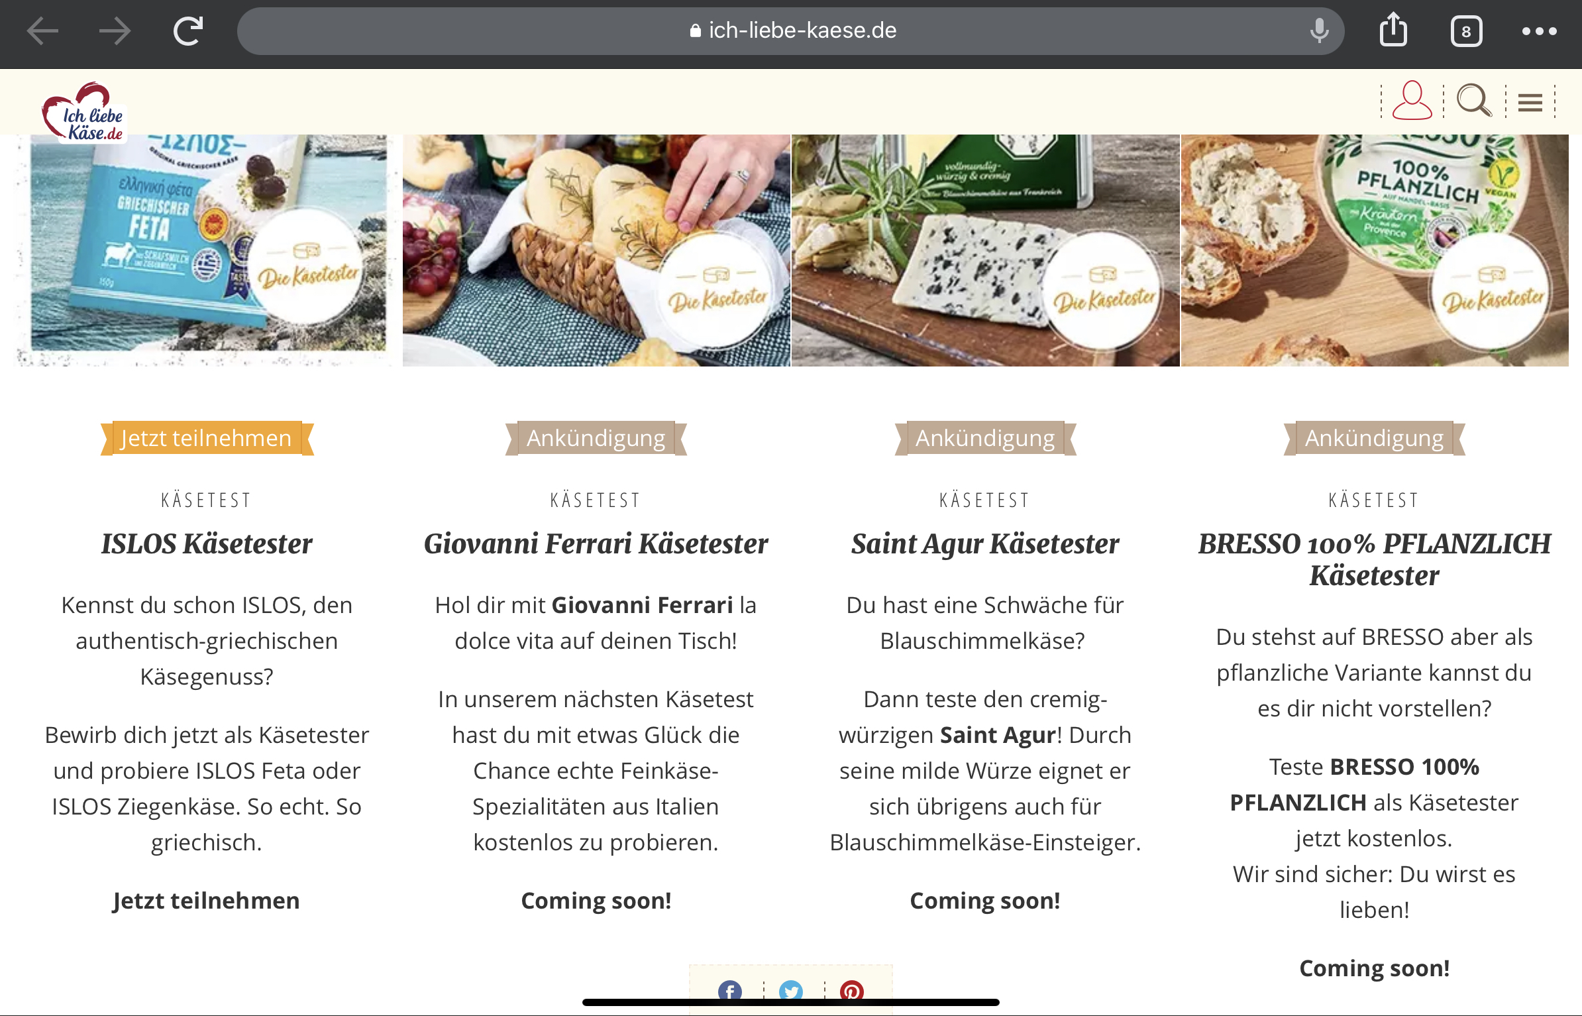Click the orange Jetzt teilnehmen banner
This screenshot has height=1016, width=1582.
(x=207, y=438)
